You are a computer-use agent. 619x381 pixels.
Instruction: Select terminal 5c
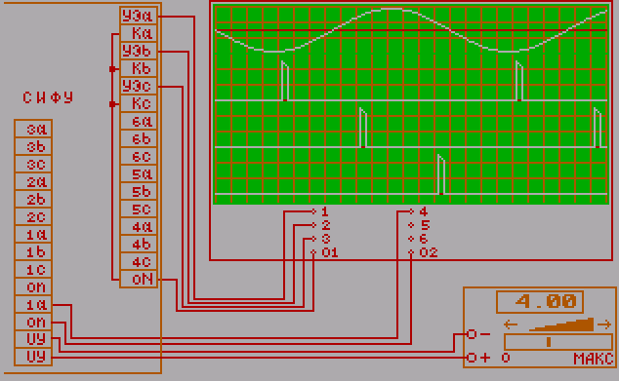pos(139,210)
